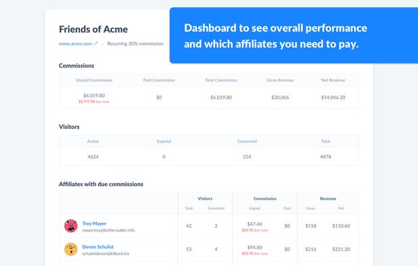
Task: Click the Recurring 30% commission text
Action: click(x=135, y=44)
